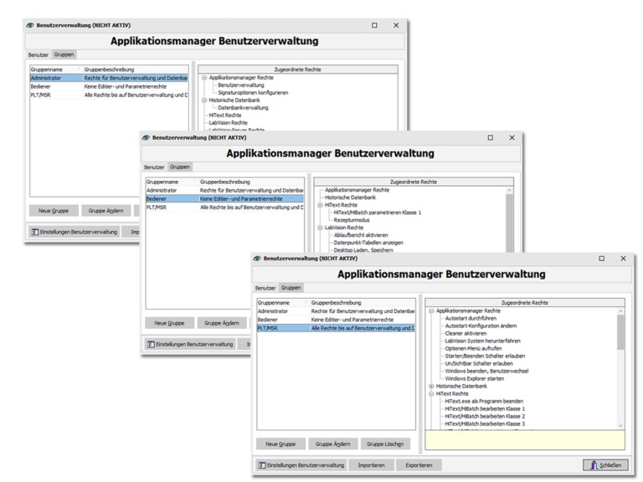This screenshot has height=482, width=643.
Task: Select the Administrator group row in back window
Action: coord(109,78)
